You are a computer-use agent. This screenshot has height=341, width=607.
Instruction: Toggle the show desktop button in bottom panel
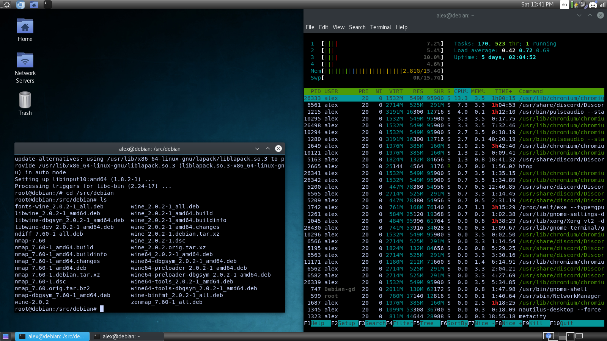[x=6, y=336]
